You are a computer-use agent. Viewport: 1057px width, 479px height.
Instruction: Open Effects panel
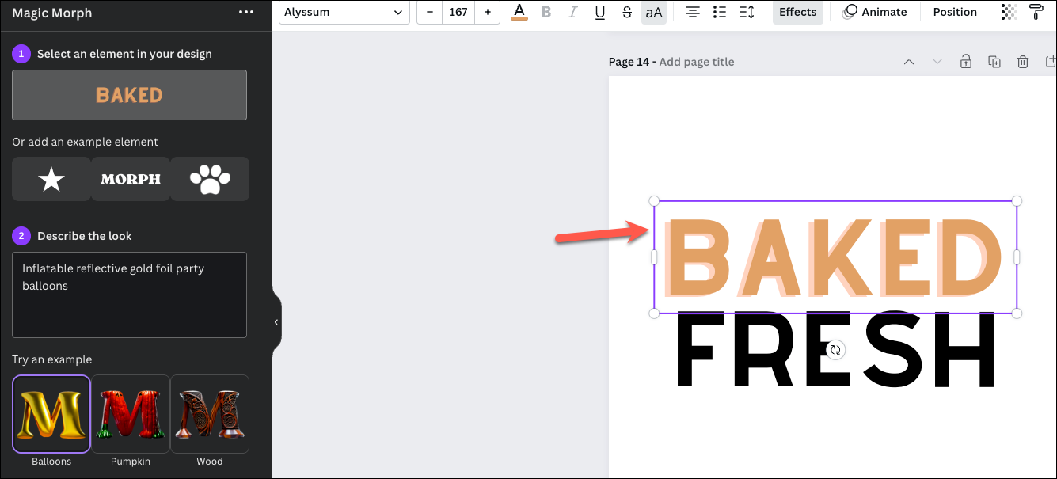[797, 12]
